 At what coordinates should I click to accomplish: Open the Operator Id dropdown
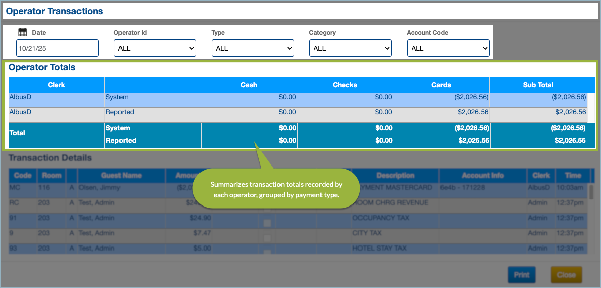(x=155, y=48)
